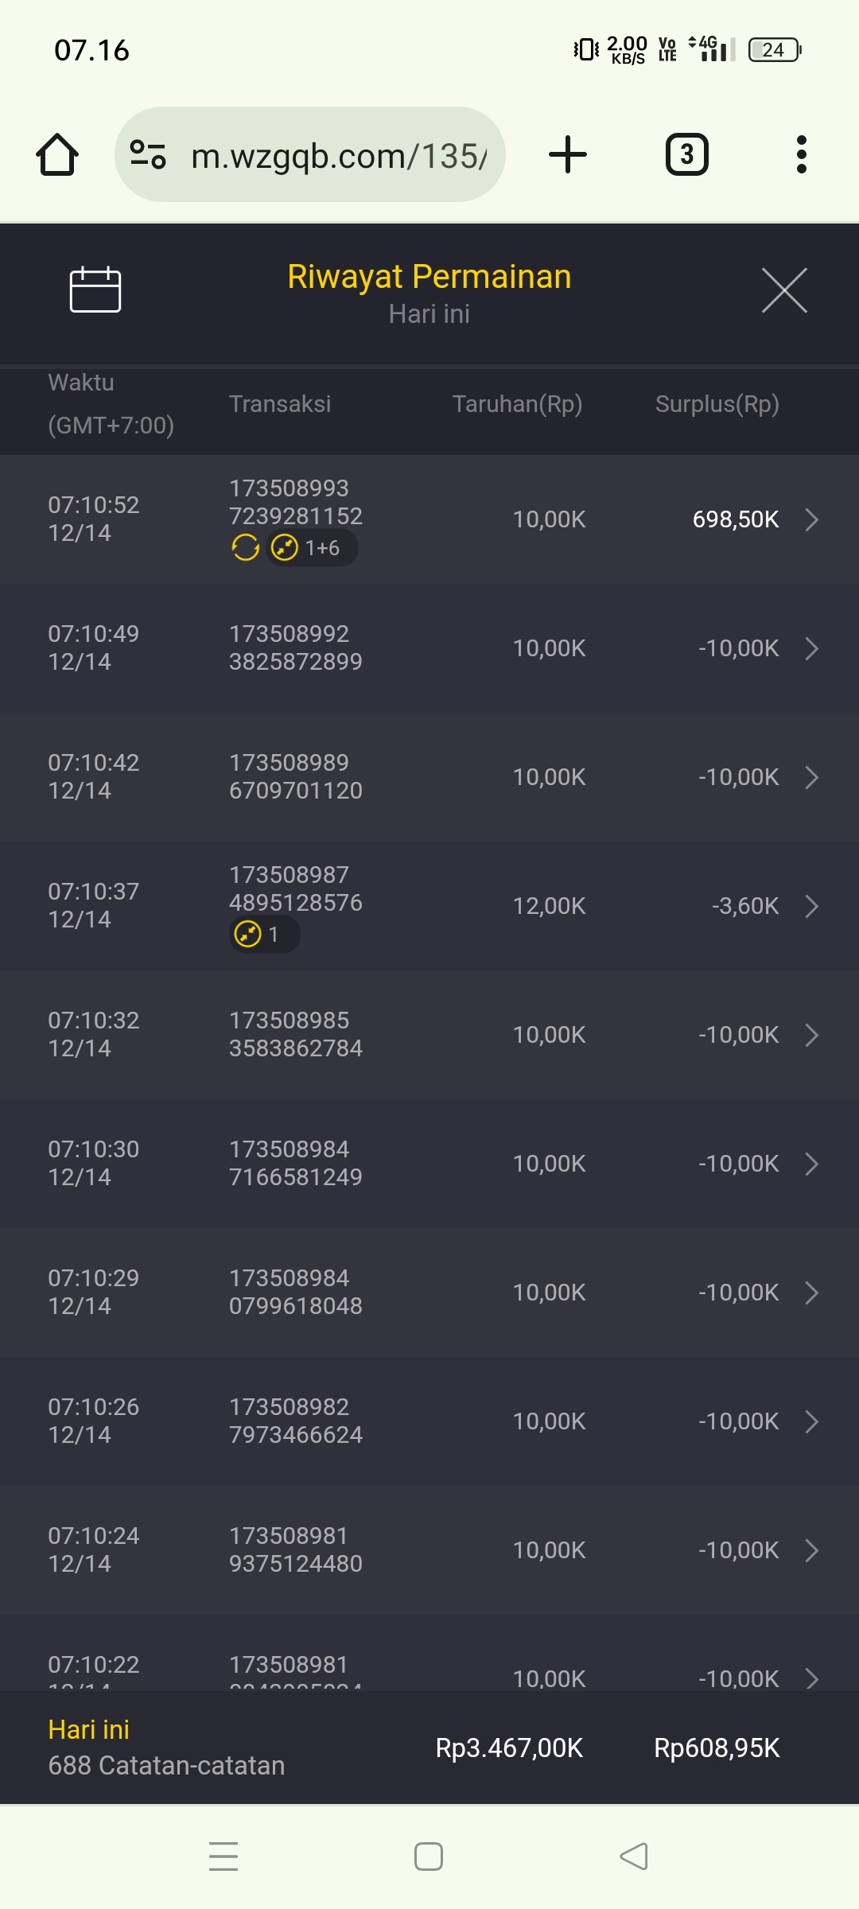The width and height of the screenshot is (859, 1909).
Task: Click the m.wzgqb.com address bar
Action: 338,156
